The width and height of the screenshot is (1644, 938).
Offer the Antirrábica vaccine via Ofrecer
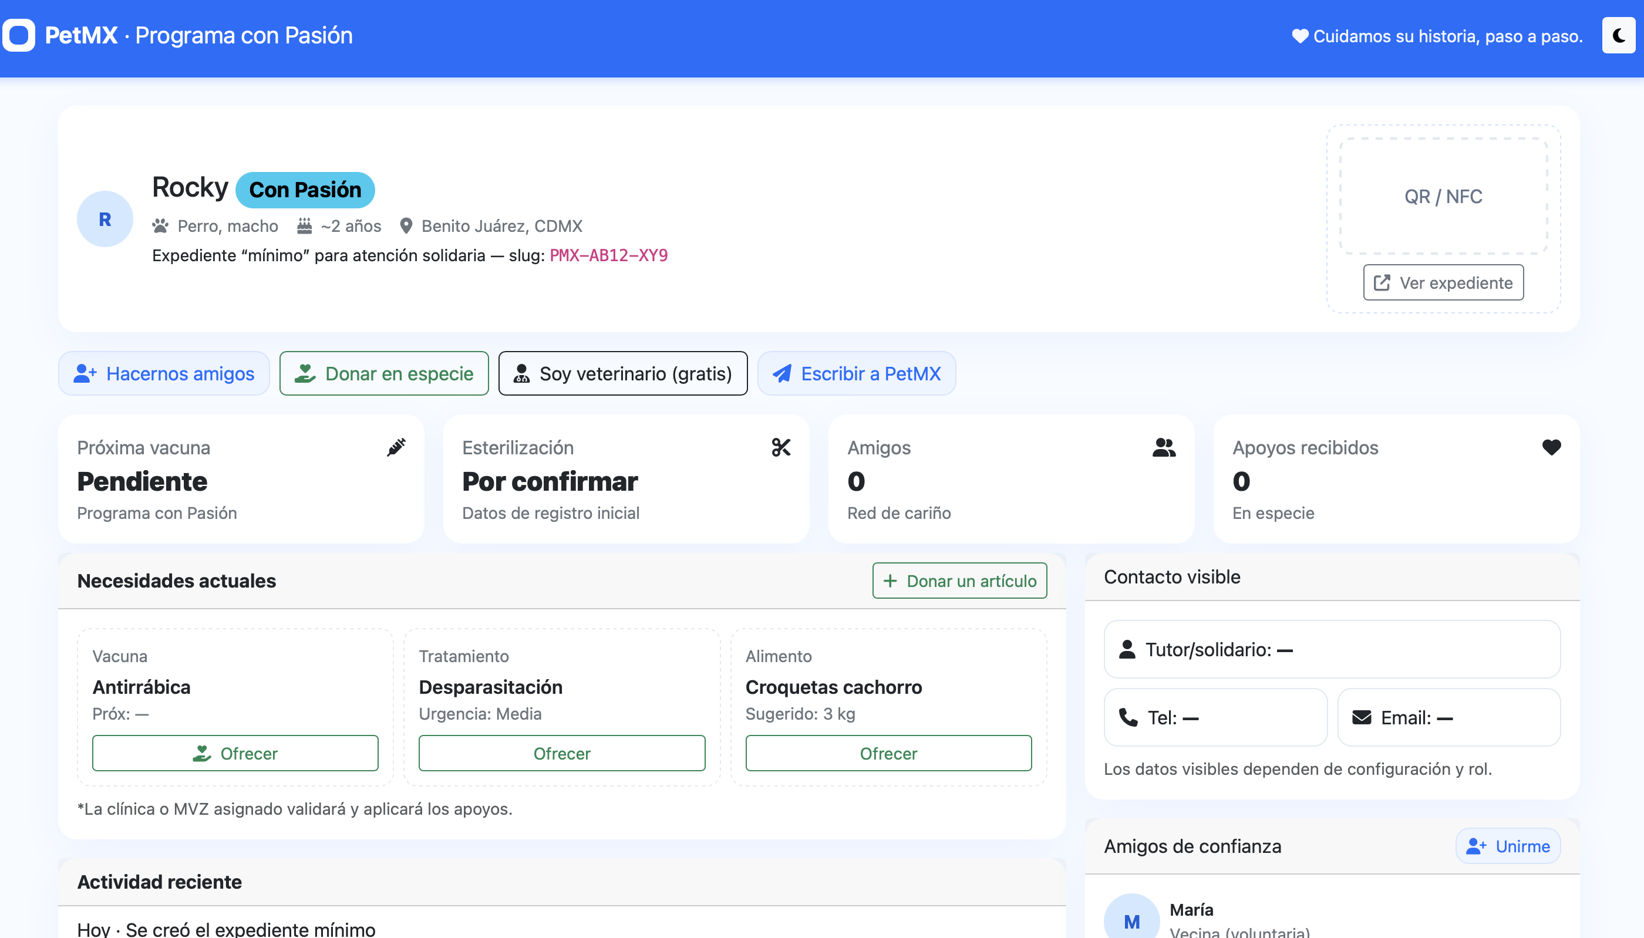pyautogui.click(x=235, y=753)
